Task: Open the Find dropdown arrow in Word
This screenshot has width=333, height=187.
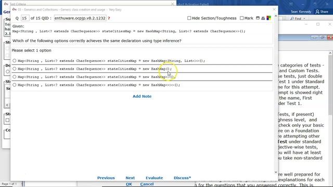Action: coord(304,19)
